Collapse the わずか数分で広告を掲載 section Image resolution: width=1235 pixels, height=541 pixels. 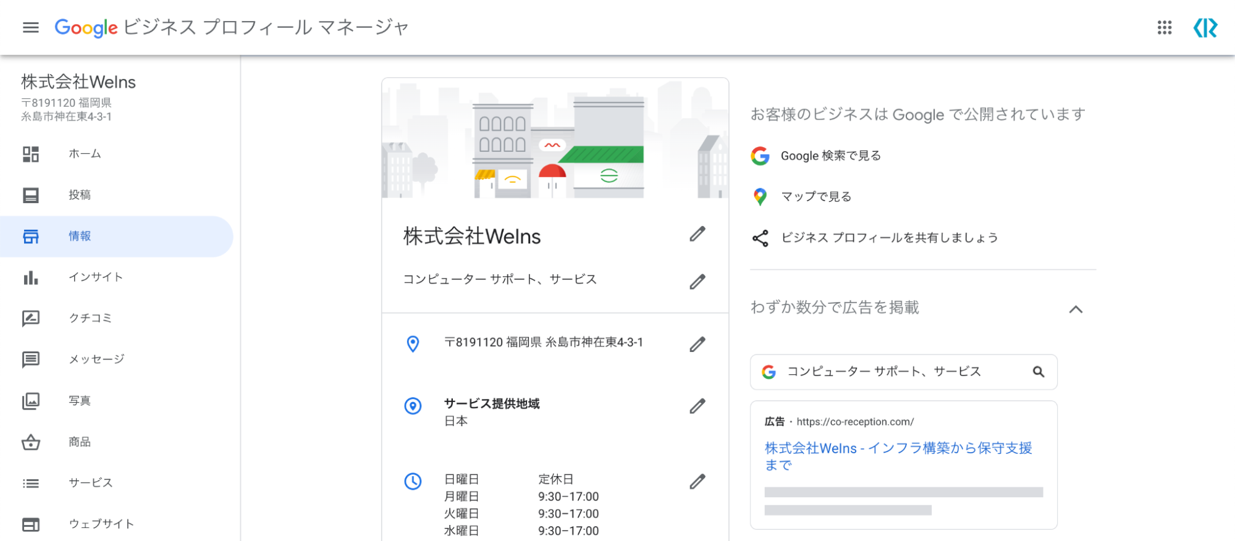pyautogui.click(x=1076, y=309)
